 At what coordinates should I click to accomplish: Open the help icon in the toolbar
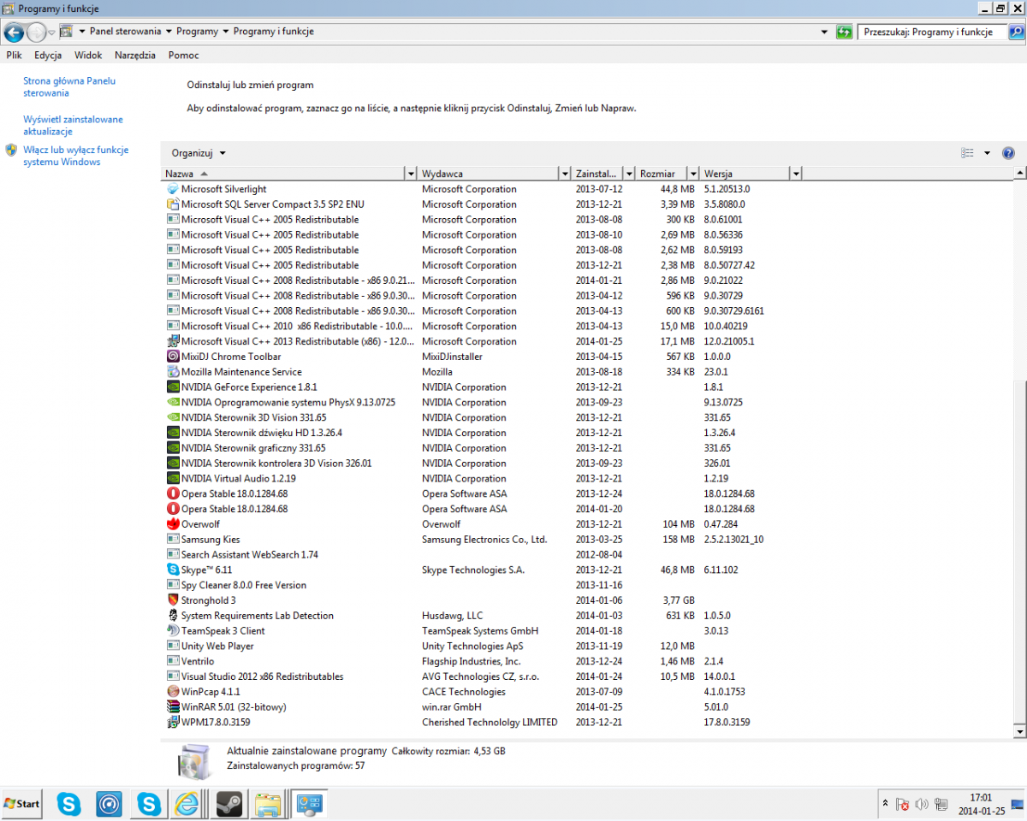(1008, 153)
